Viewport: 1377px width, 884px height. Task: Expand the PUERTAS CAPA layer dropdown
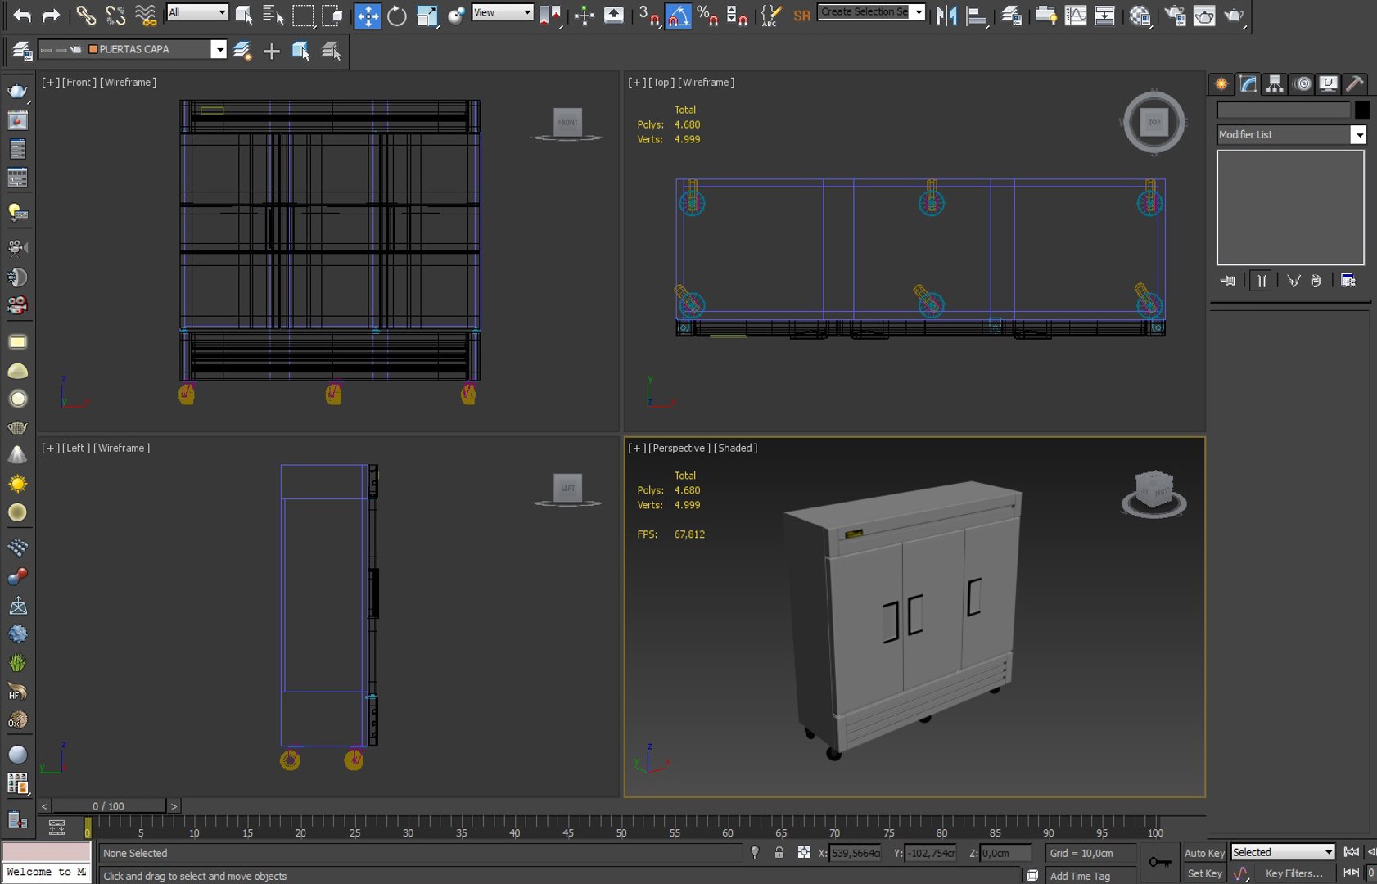click(x=218, y=50)
